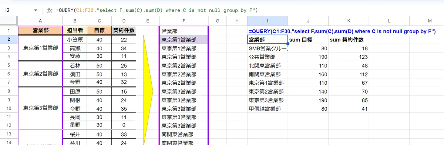Click 契約件数 value 41 for 甲信越営業部
444x145 pixels.
(x=348, y=108)
